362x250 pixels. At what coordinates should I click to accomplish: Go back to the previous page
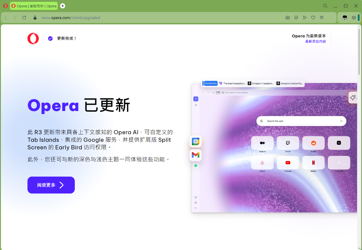pyautogui.click(x=6, y=18)
